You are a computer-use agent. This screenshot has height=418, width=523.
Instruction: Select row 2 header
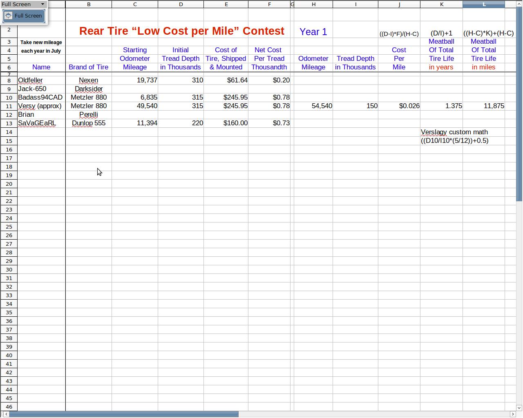click(x=9, y=29)
